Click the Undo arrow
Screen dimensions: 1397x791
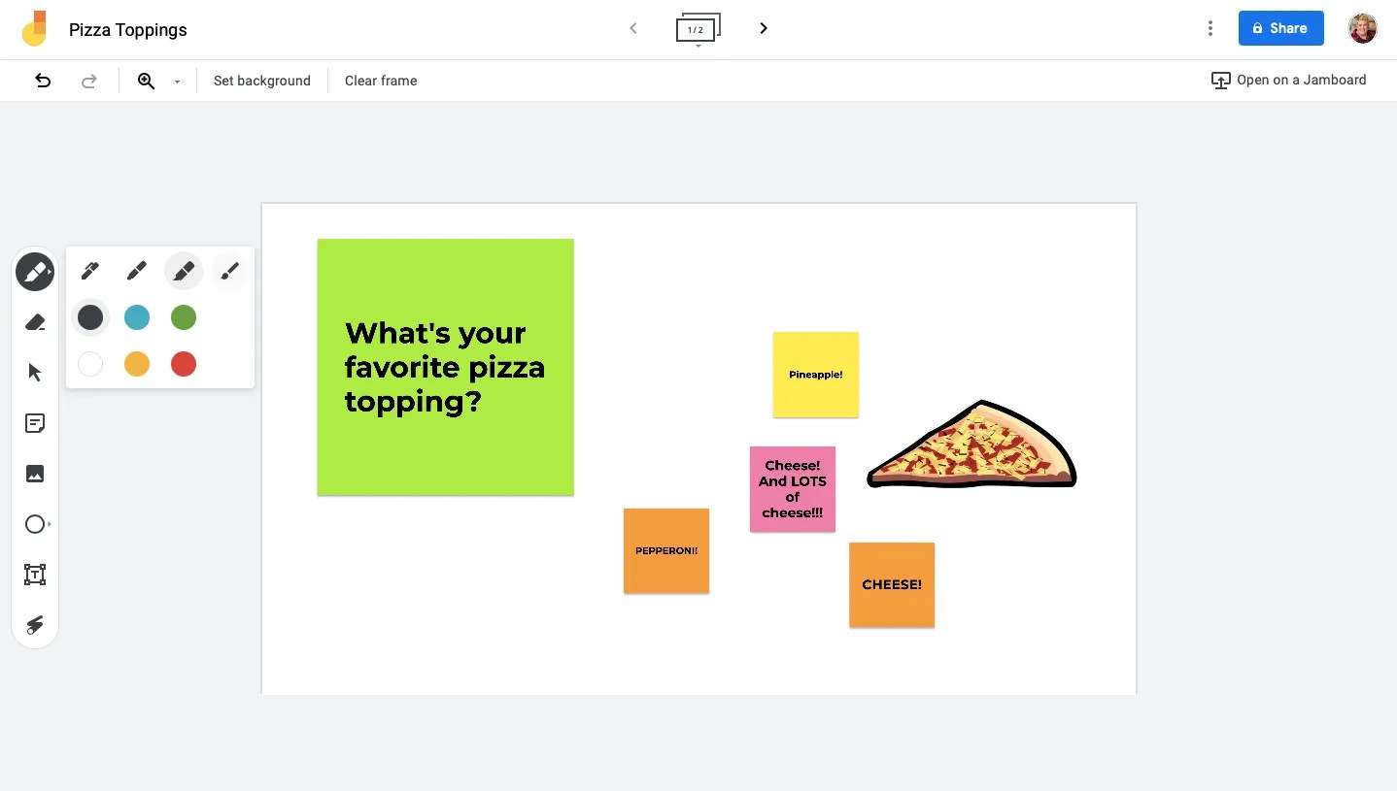click(x=43, y=81)
